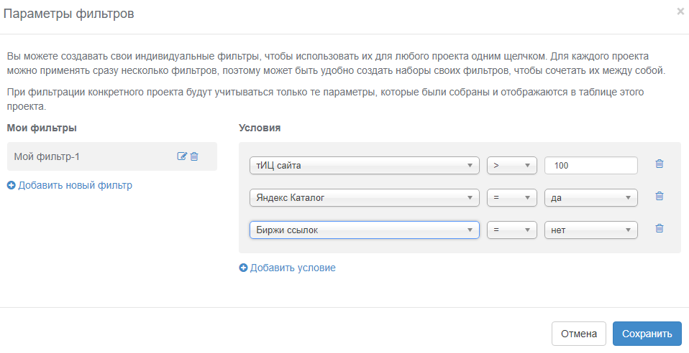
Task: Remove the Яндекс Каталог condition row
Action: pos(659,196)
